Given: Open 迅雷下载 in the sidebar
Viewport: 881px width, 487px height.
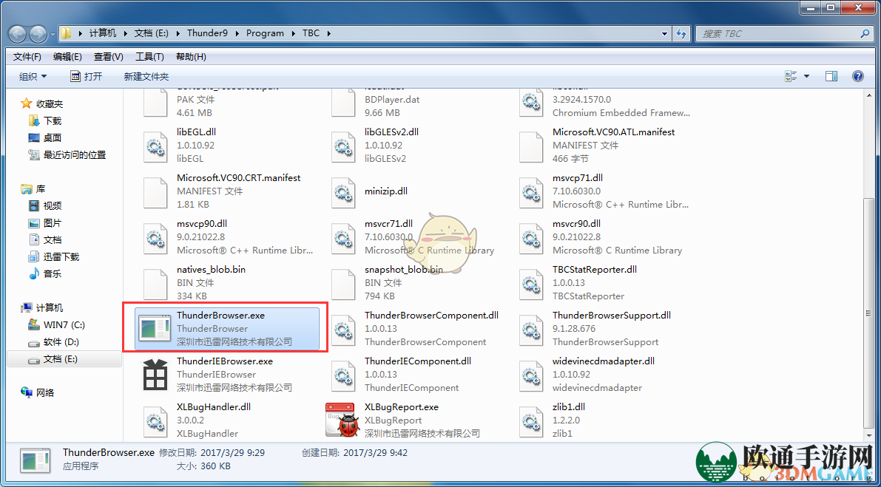Looking at the screenshot, I should pos(61,257).
